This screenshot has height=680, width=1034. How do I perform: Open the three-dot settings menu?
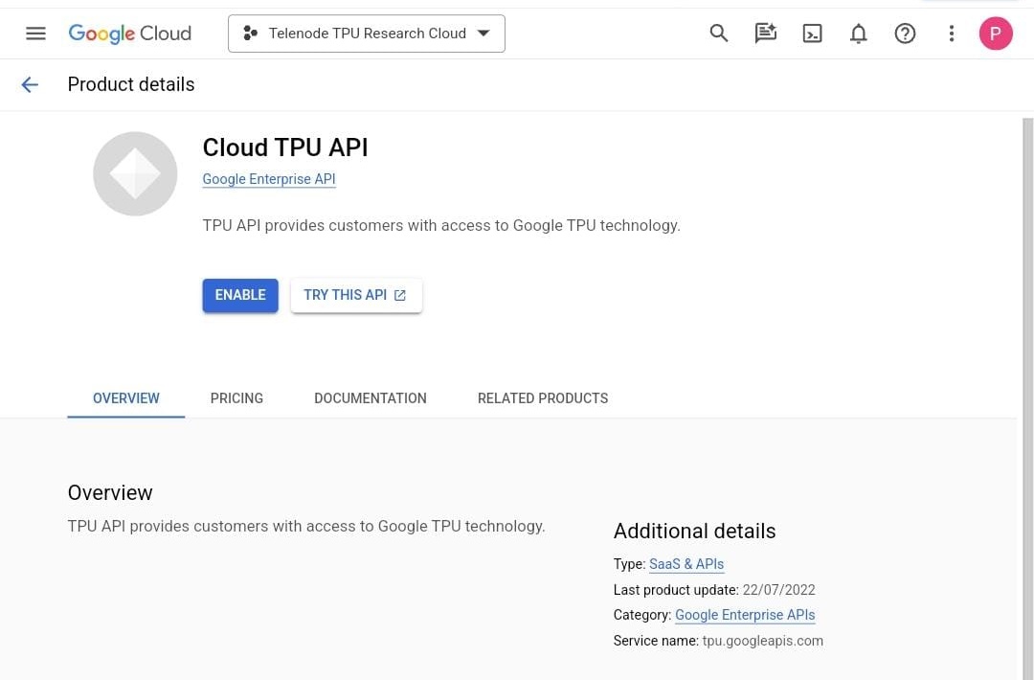point(951,33)
